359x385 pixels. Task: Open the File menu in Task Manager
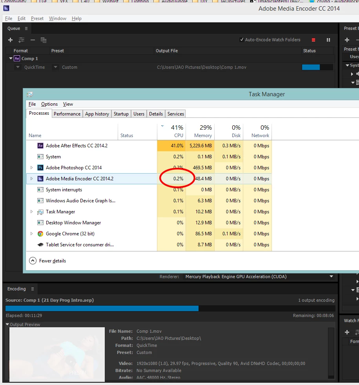tap(32, 104)
